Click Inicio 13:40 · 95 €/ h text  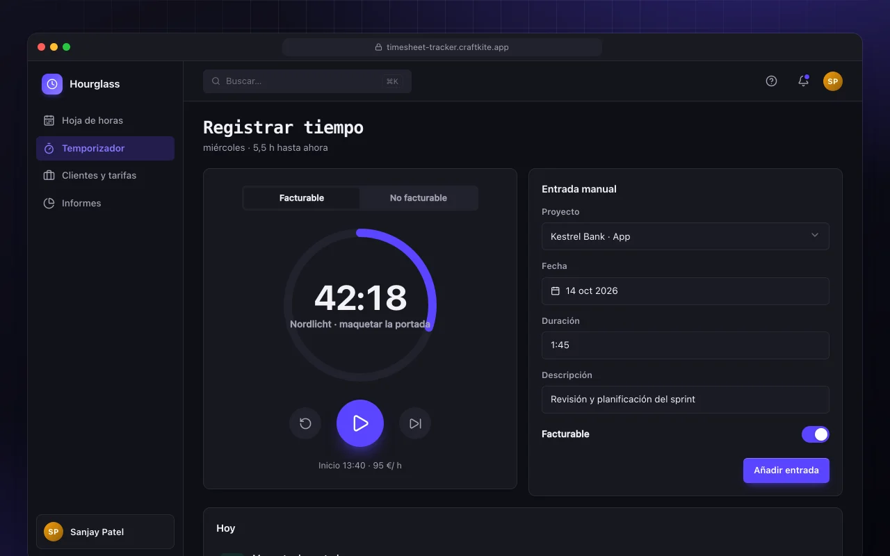(360, 466)
